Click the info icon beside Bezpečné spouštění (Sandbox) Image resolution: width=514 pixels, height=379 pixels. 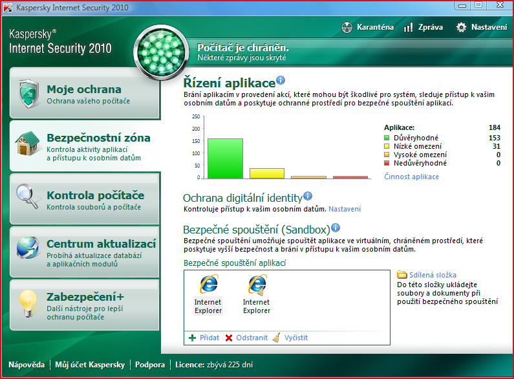pos(336,227)
